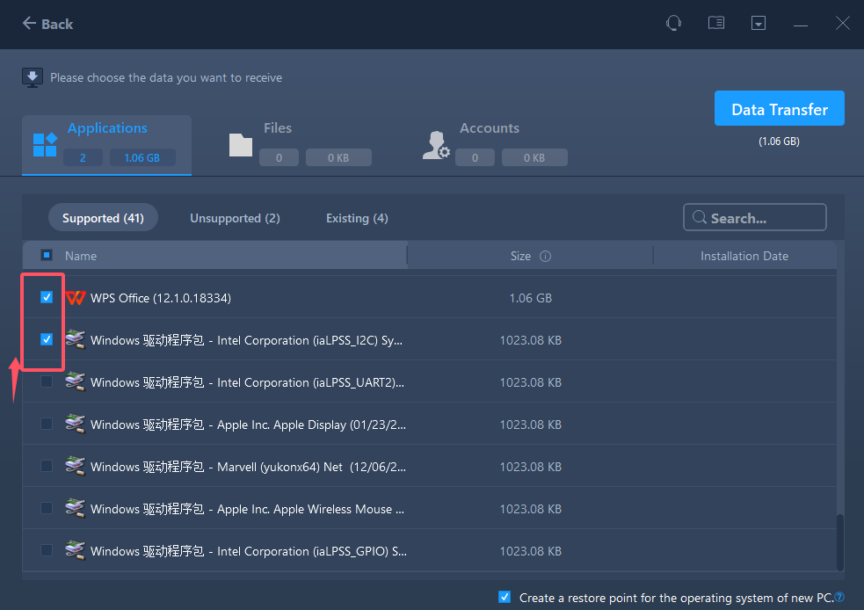Screen dimensions: 864x610
Task: Check the Marvell yukonx64 Net driver checkbox
Action: [47, 467]
